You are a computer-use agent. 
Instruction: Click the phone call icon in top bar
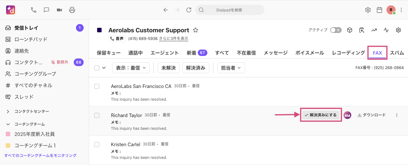(x=34, y=10)
